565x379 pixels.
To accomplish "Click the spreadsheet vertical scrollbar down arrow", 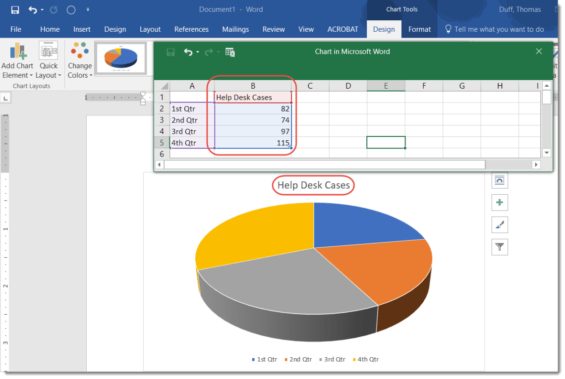I will (547, 153).
